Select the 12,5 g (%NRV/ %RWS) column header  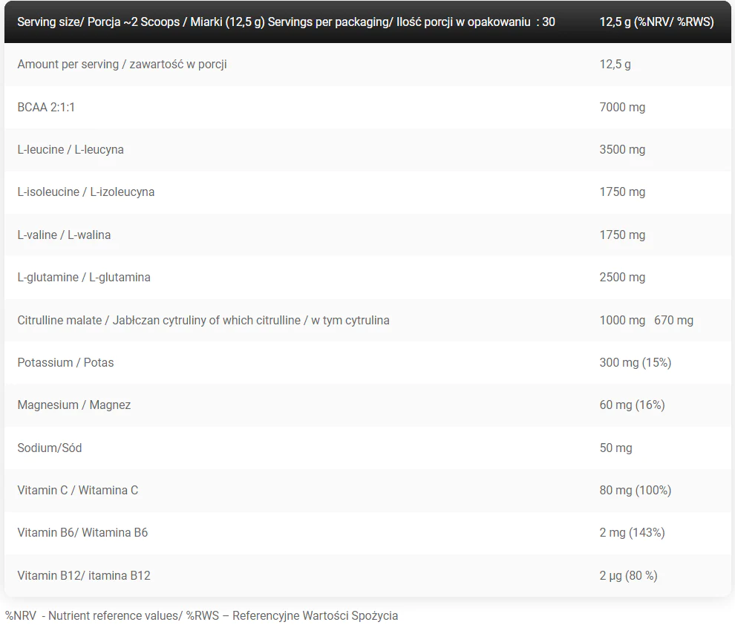(x=657, y=22)
